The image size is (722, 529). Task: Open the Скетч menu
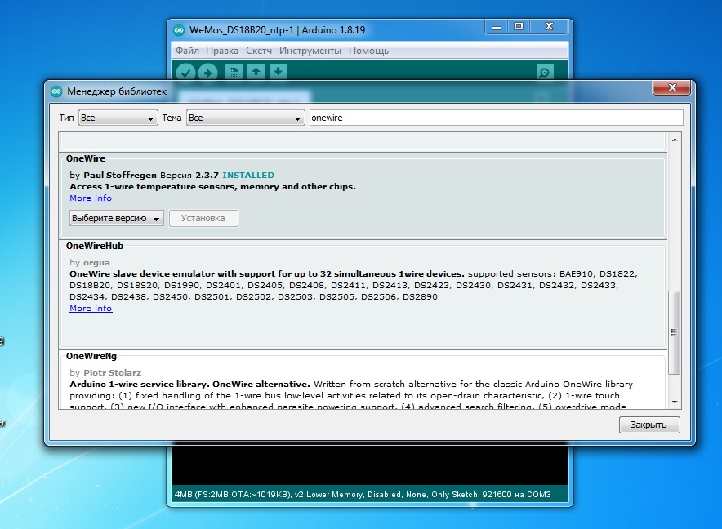[259, 51]
